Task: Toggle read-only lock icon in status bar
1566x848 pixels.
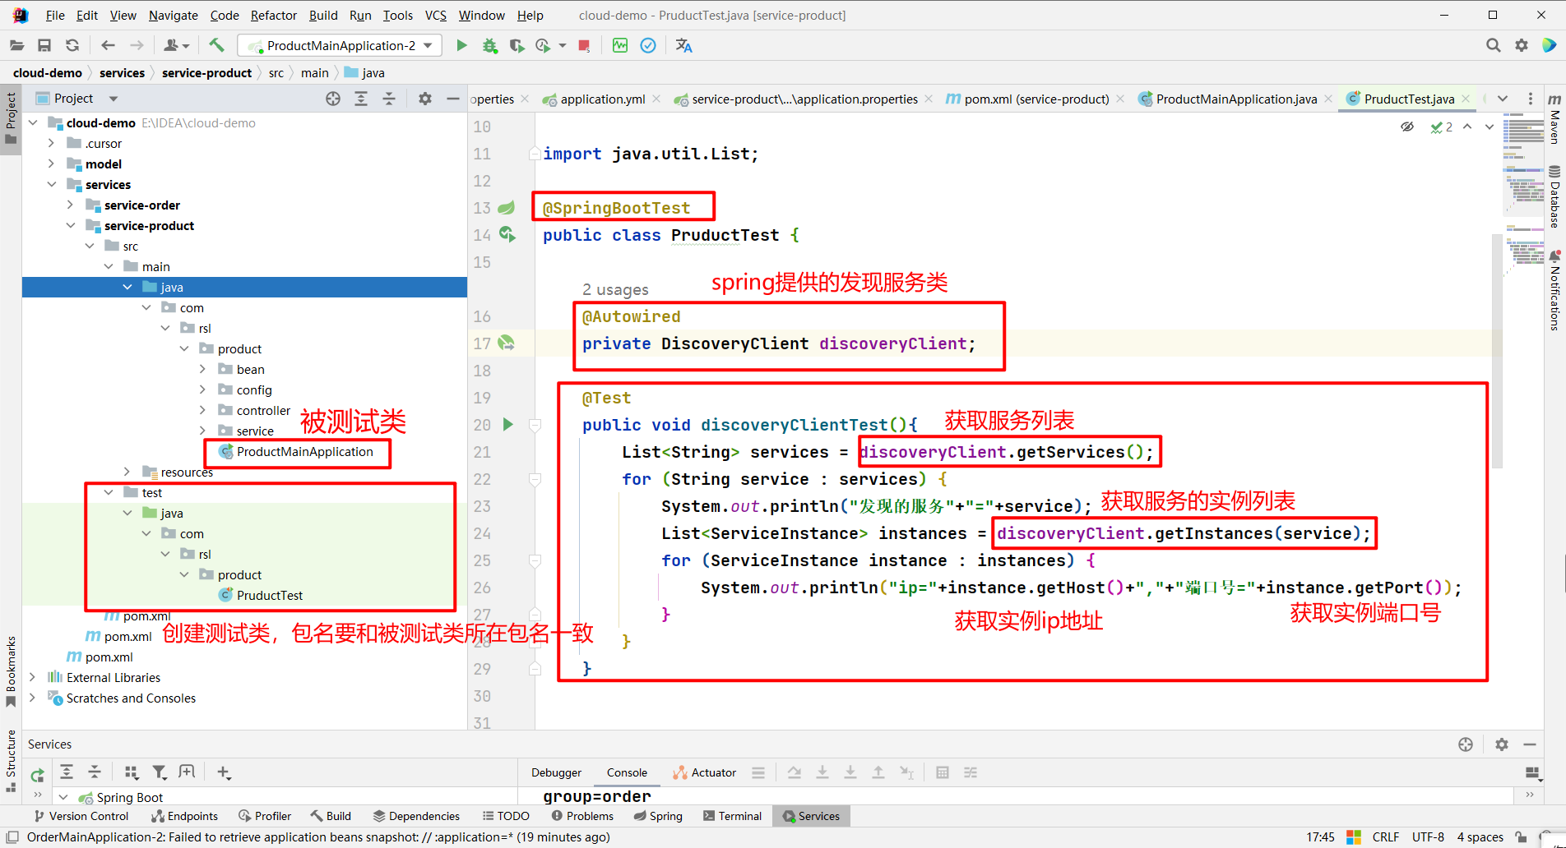Action: click(x=1522, y=837)
